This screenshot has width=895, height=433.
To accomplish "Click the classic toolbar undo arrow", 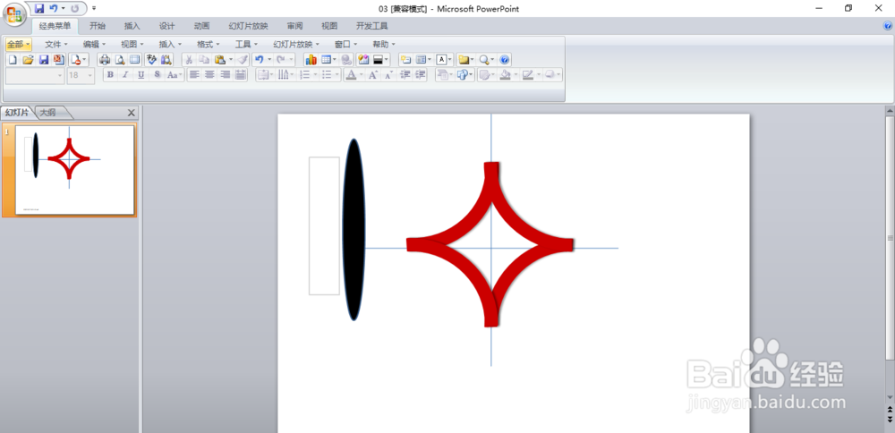I will pyautogui.click(x=259, y=59).
